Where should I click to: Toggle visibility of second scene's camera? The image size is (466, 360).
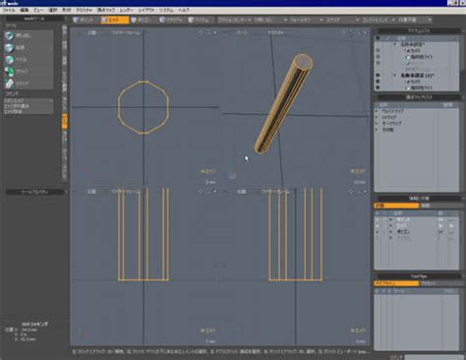(378, 82)
